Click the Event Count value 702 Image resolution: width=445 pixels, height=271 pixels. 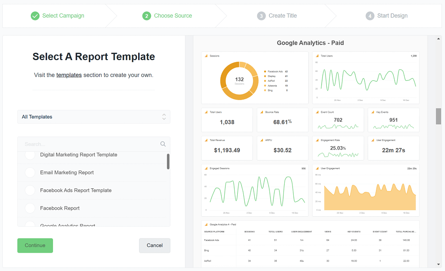[x=338, y=120]
